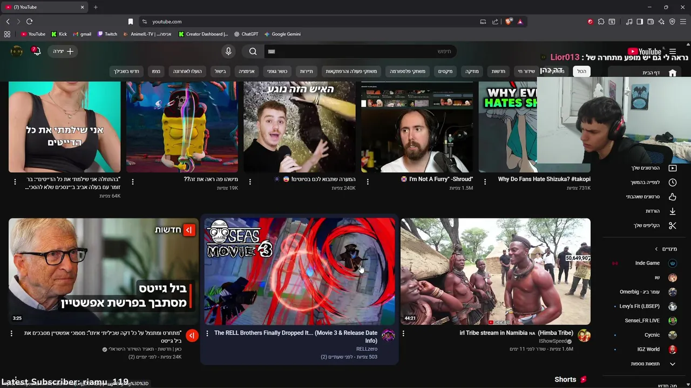Viewport: 691px width, 388px height.
Task: Open the Google Gemini bookmark
Action: (282, 34)
